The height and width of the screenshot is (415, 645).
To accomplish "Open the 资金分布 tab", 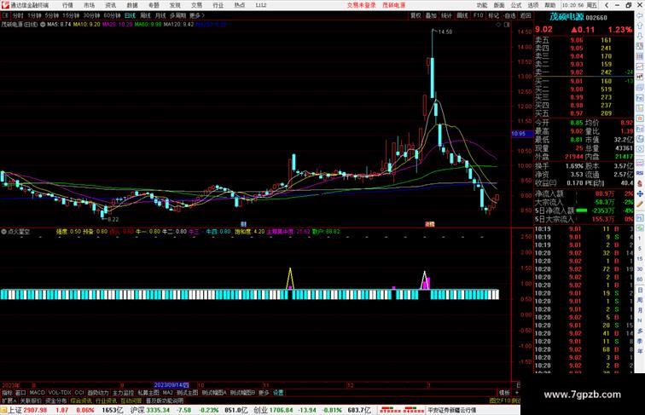I will [56, 401].
